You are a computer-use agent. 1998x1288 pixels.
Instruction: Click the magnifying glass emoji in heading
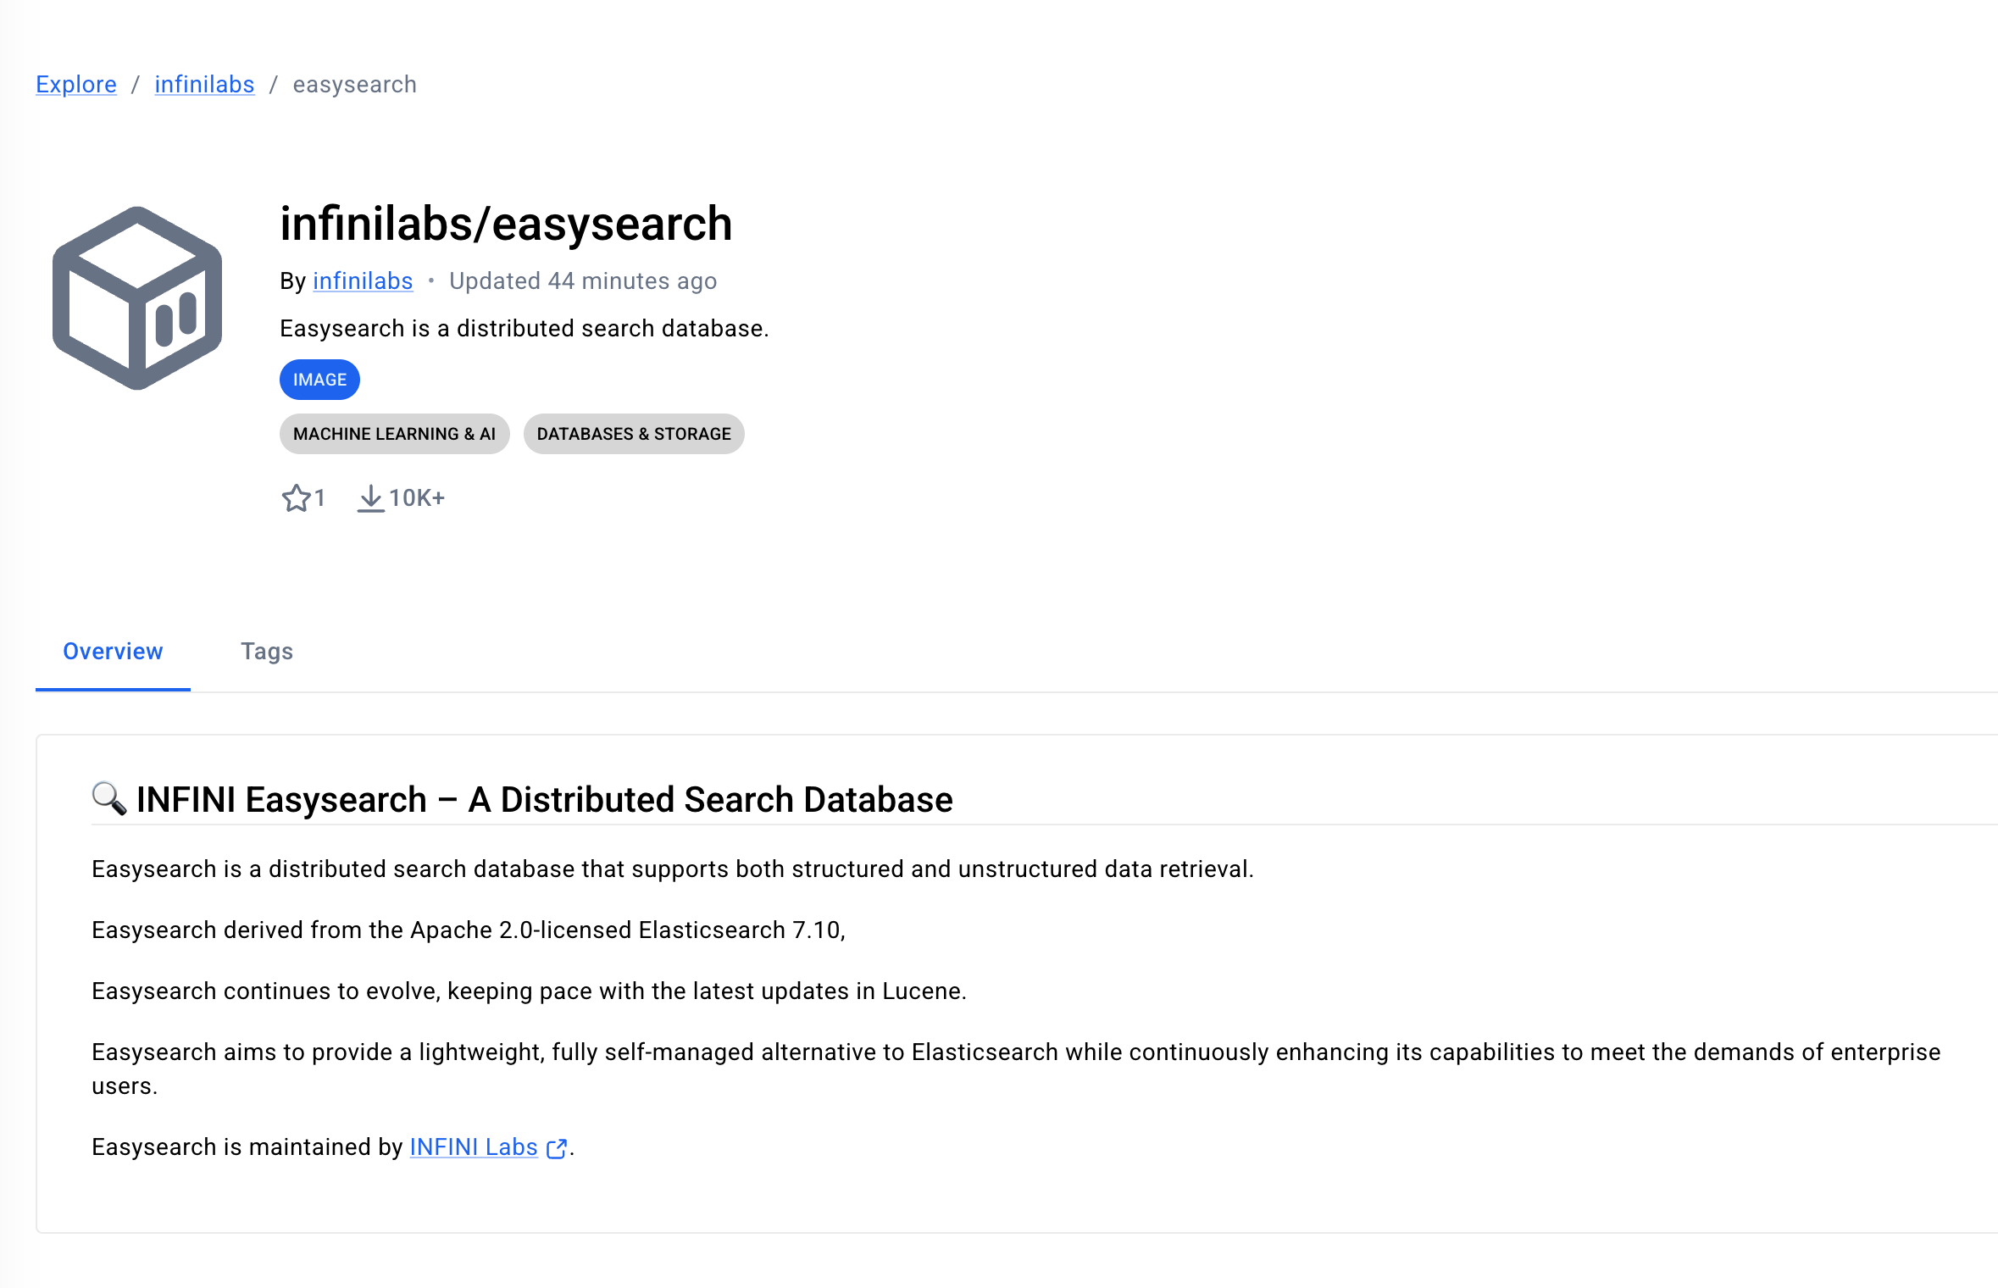click(x=108, y=798)
